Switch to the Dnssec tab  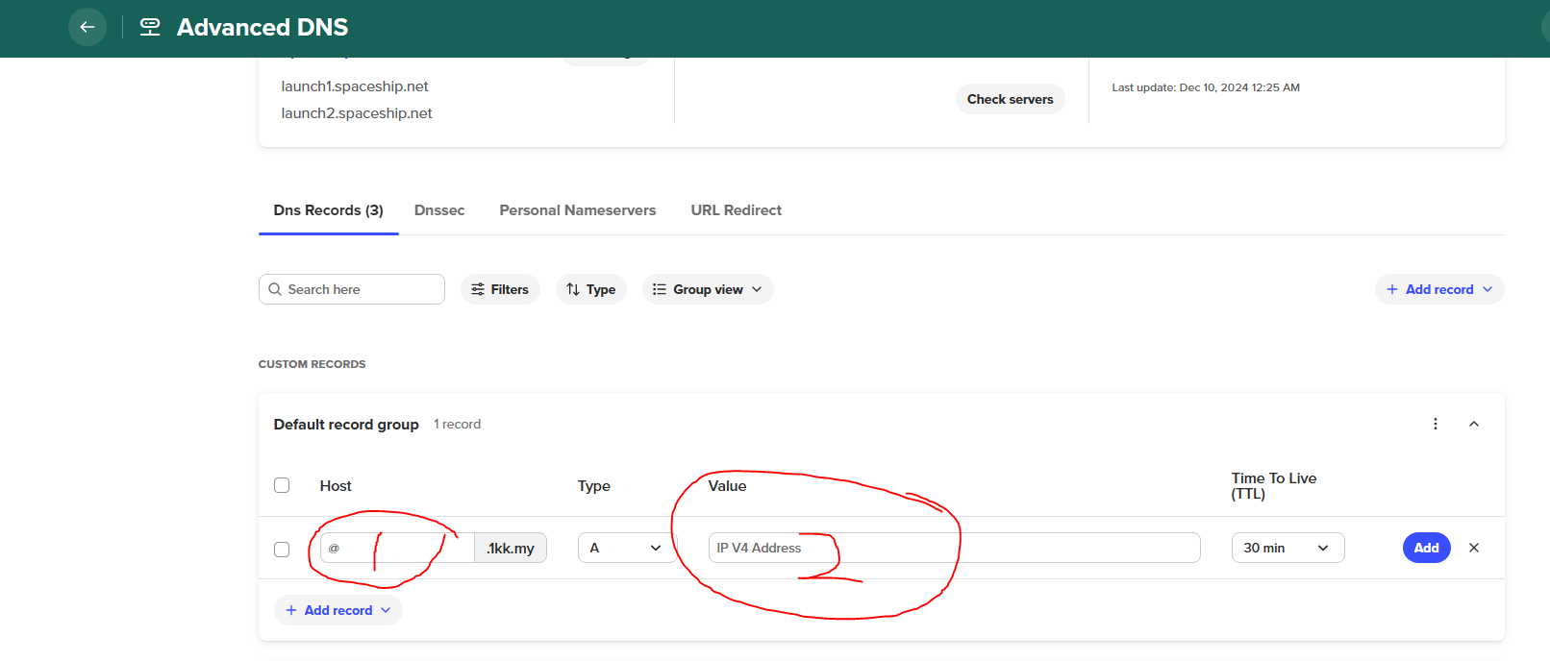439,210
